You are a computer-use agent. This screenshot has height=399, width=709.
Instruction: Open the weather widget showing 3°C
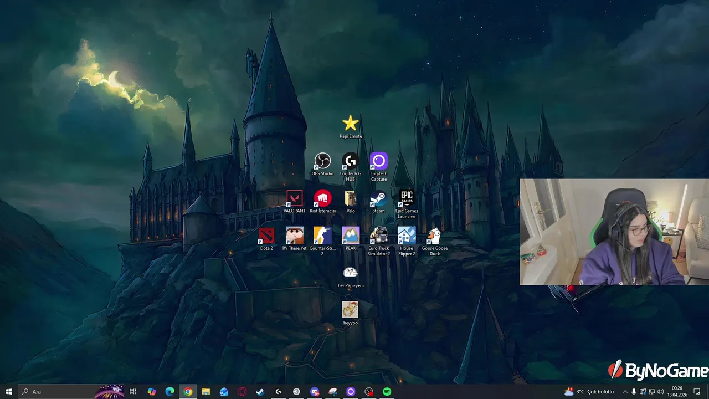click(x=589, y=392)
